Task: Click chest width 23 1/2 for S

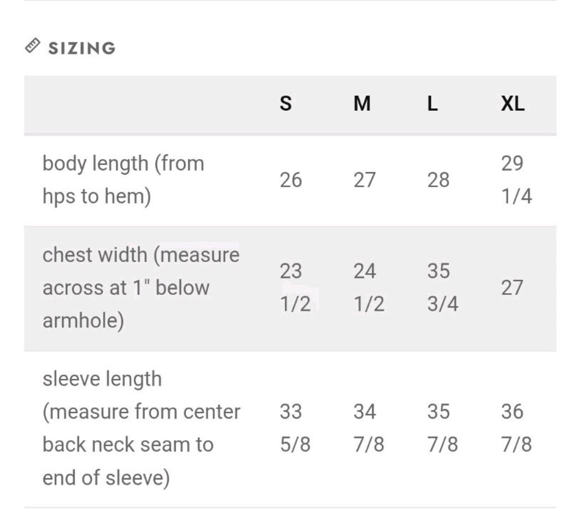Action: coord(295,288)
